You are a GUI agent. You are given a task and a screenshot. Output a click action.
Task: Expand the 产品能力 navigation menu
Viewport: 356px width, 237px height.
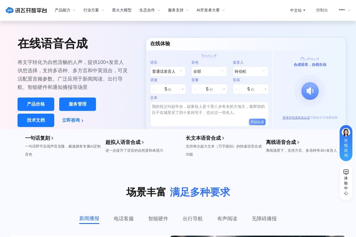65,10
